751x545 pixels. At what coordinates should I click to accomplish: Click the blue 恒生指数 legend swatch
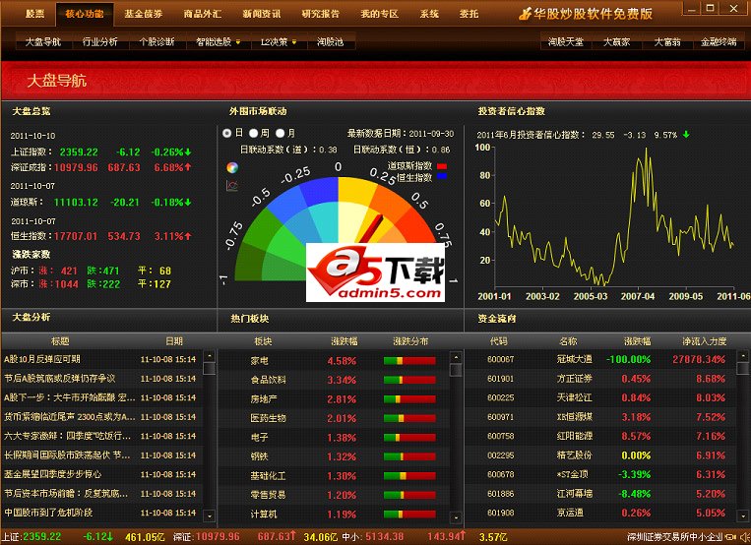(x=442, y=176)
